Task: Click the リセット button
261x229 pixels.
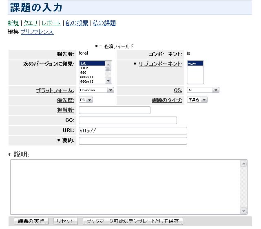Action: click(65, 221)
